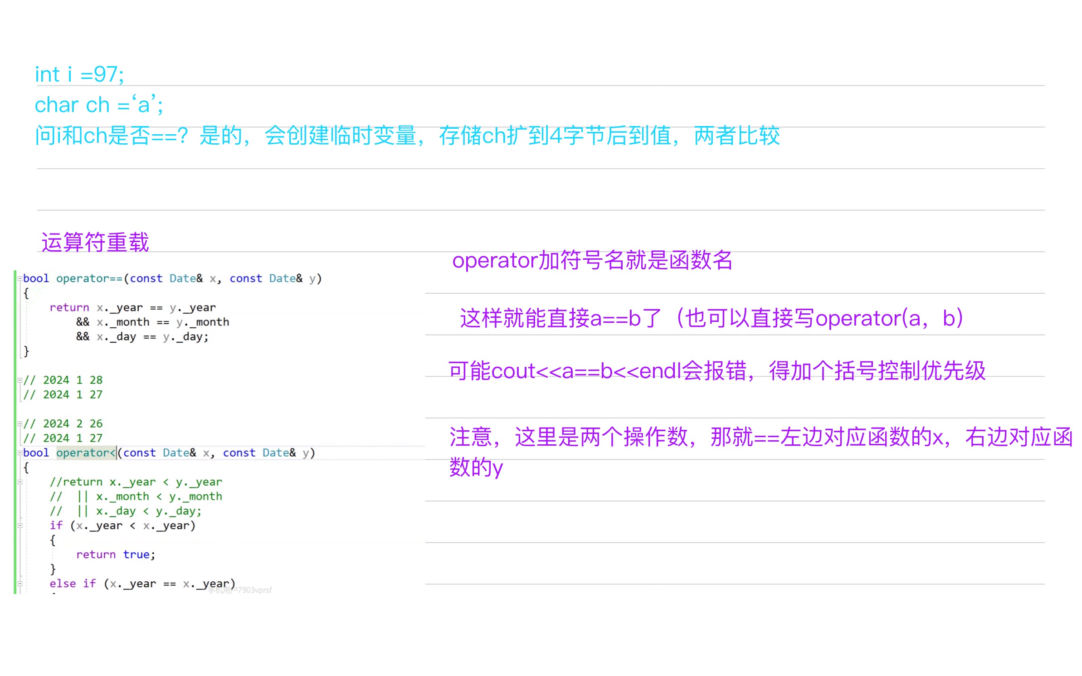1082x676 pixels.
Task: Collapse the '//return x._year' comment fold
Action: [x=19, y=482]
